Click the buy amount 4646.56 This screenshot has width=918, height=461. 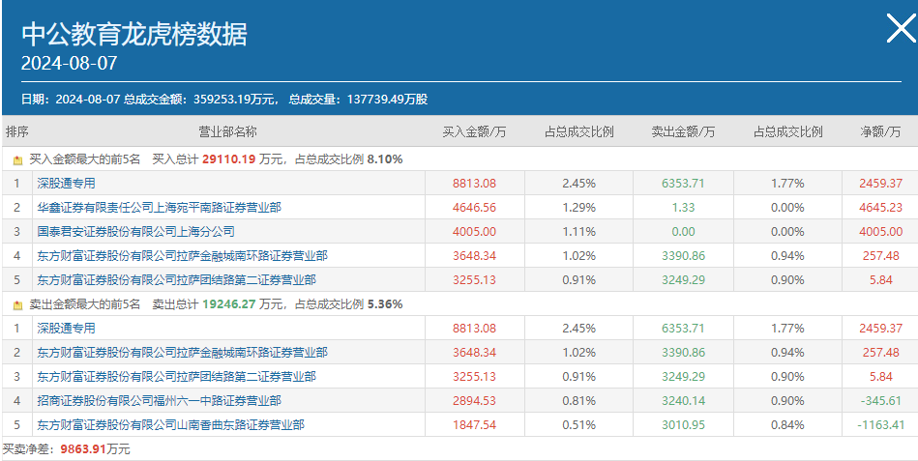474,208
